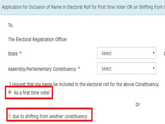Click the 'Assembly/Parliamentary Constituency' field label

tap(42, 69)
